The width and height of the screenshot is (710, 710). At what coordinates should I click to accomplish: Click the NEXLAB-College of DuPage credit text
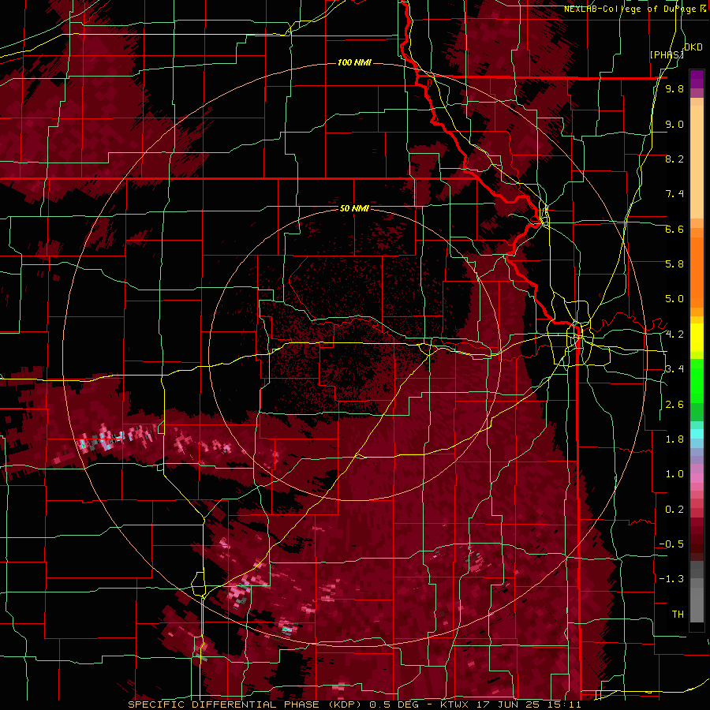(635, 9)
